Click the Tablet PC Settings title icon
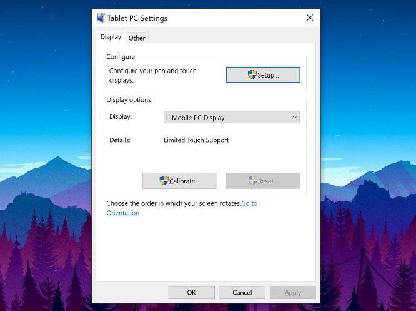 tap(101, 18)
